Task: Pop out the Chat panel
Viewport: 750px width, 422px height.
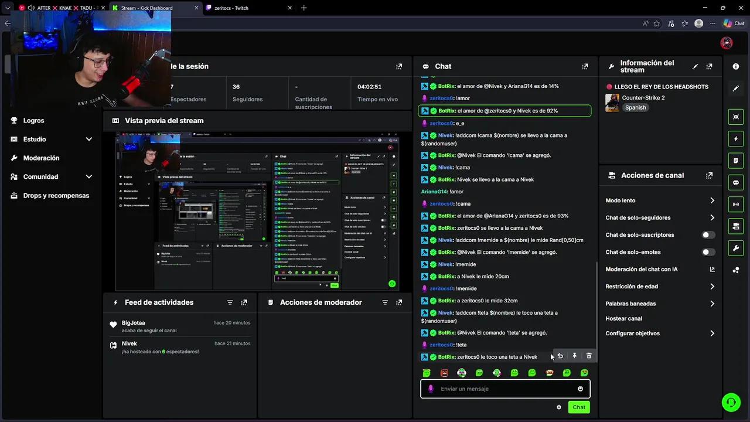Action: coord(585,67)
